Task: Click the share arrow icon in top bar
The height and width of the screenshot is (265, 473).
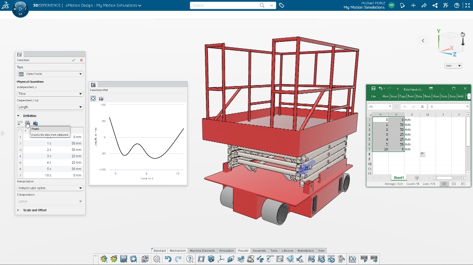Action: 424,5
